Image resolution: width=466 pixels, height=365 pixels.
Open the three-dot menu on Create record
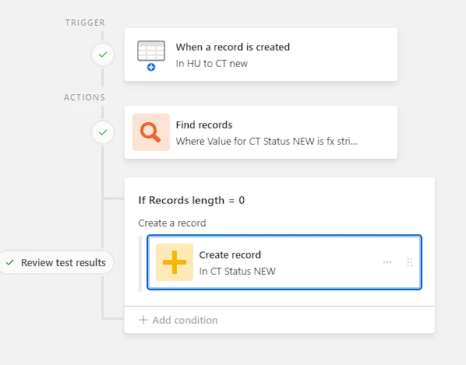pyautogui.click(x=387, y=262)
